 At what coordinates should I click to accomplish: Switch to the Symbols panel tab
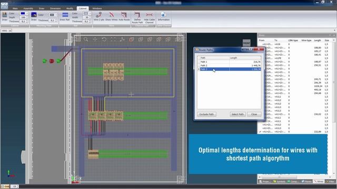(280, 182)
